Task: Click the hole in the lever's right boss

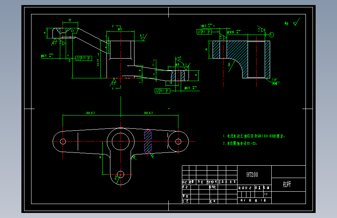Action: pos(178,142)
